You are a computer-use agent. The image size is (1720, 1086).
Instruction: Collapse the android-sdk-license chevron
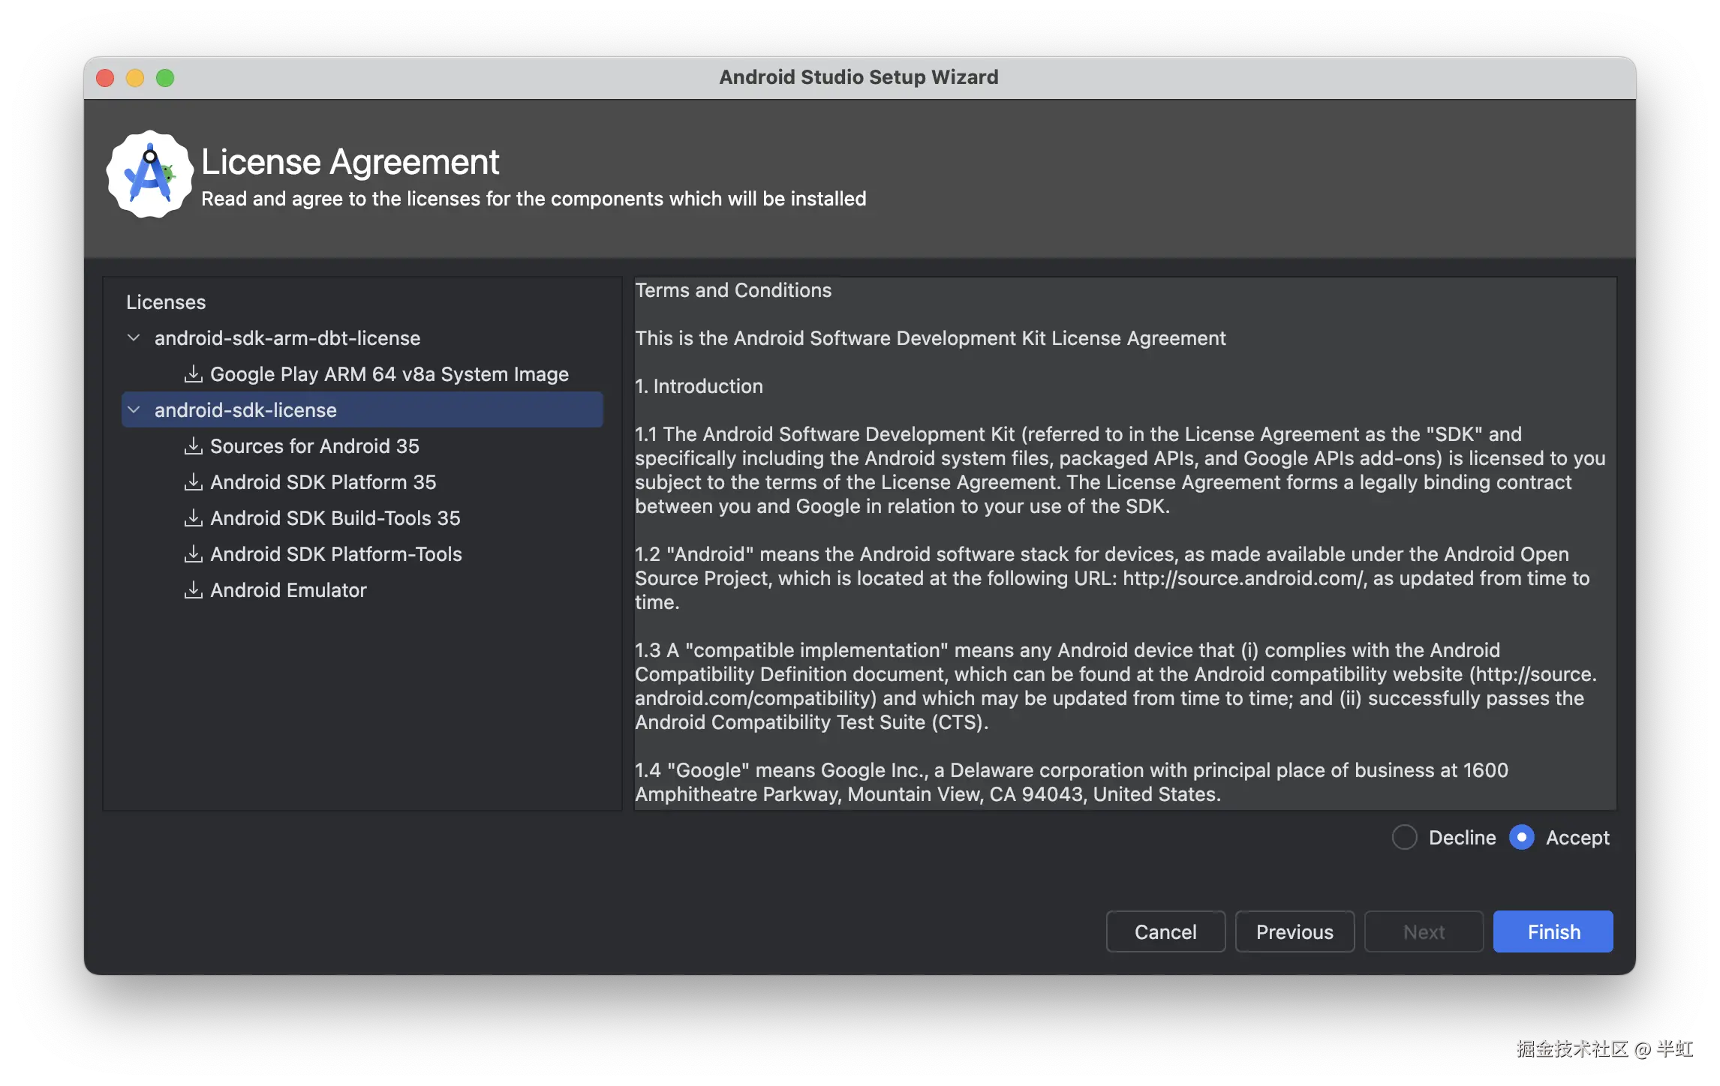click(x=134, y=409)
